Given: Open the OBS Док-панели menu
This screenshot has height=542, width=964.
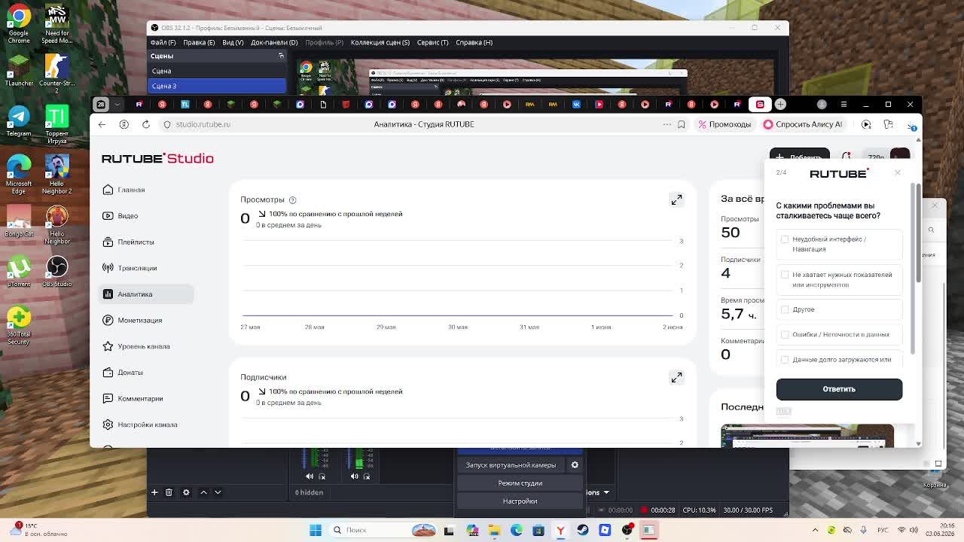Looking at the screenshot, I should tap(274, 43).
